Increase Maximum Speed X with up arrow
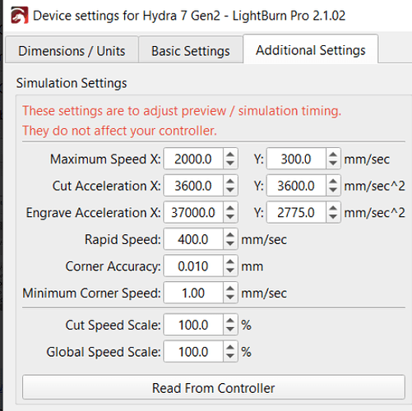412x411 pixels. pos(230,154)
